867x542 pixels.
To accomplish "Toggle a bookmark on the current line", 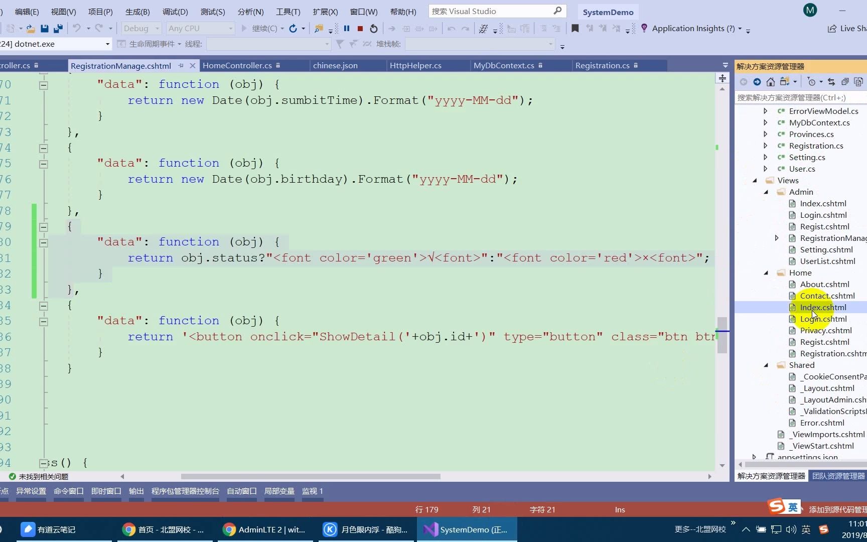I will (575, 29).
